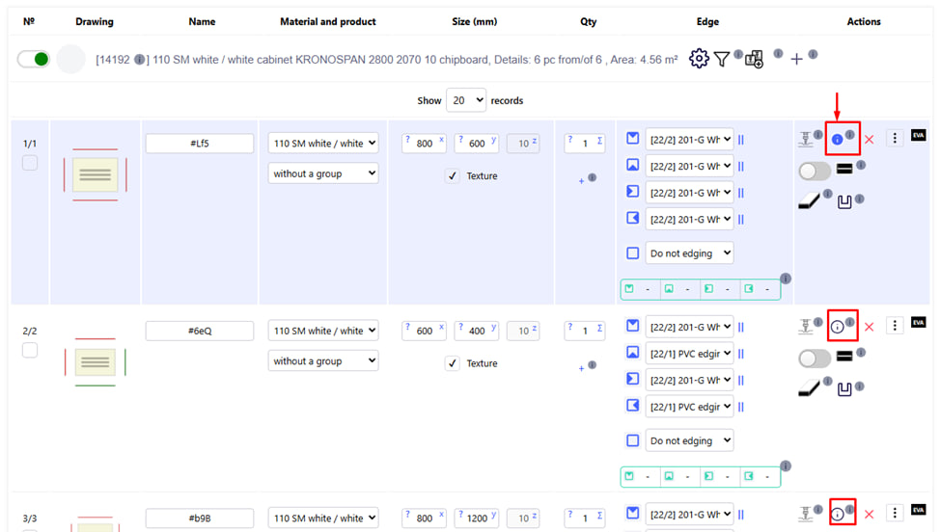Screen dimensions: 940x532
Task: Select the row checkbox for part 2/2
Action: click(30, 350)
